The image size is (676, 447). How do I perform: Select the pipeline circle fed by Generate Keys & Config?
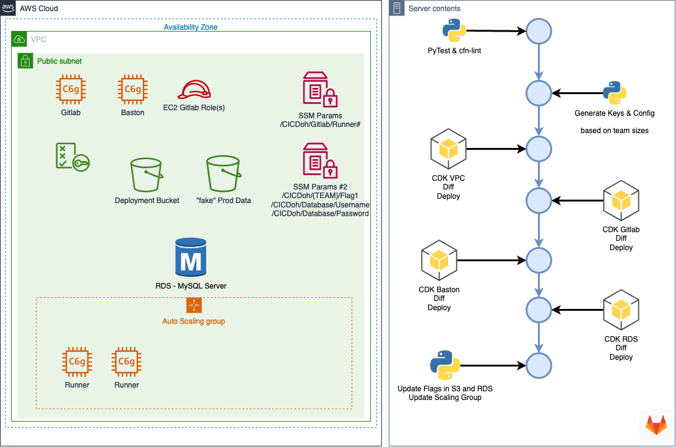pos(539,93)
